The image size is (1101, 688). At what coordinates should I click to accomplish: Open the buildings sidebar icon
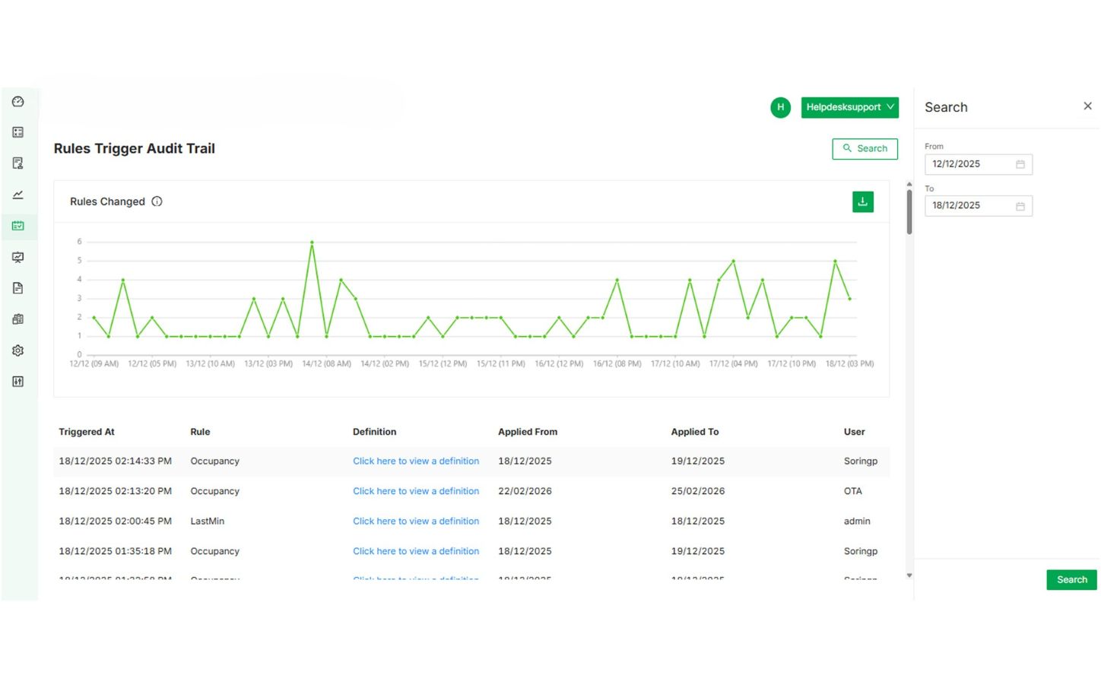click(18, 319)
